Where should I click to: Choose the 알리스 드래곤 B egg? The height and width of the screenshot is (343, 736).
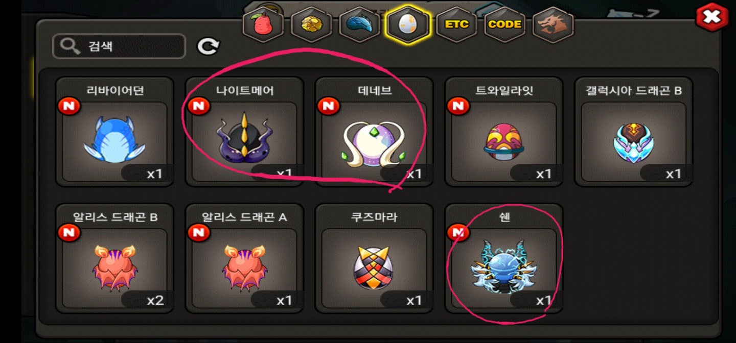[114, 258]
